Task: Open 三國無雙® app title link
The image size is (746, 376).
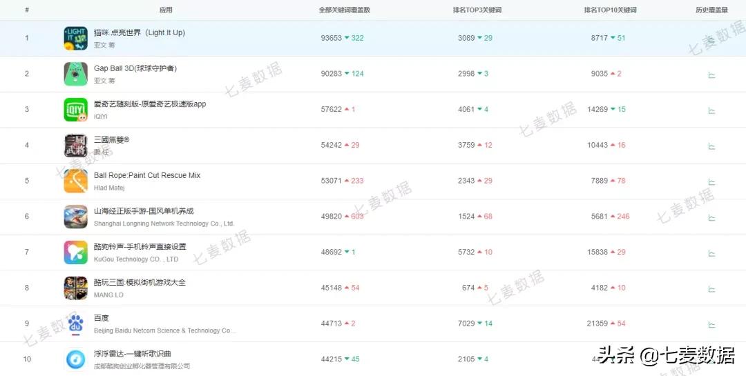Action: pos(112,140)
